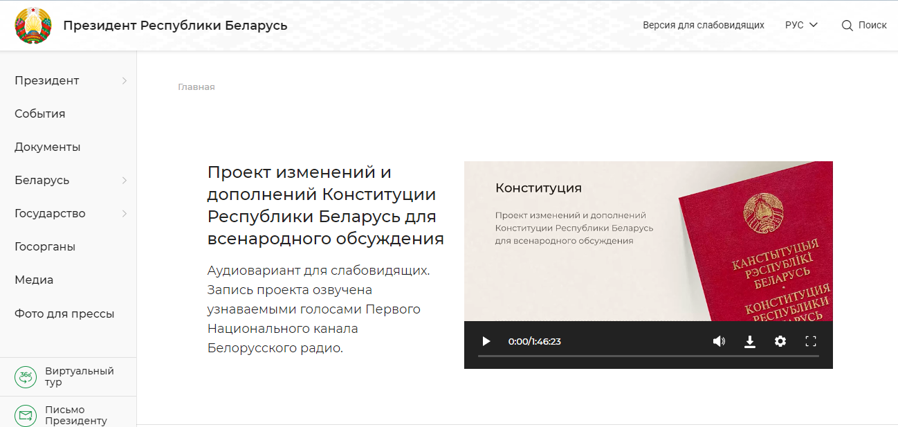
Task: Open the События section
Action: click(x=40, y=113)
